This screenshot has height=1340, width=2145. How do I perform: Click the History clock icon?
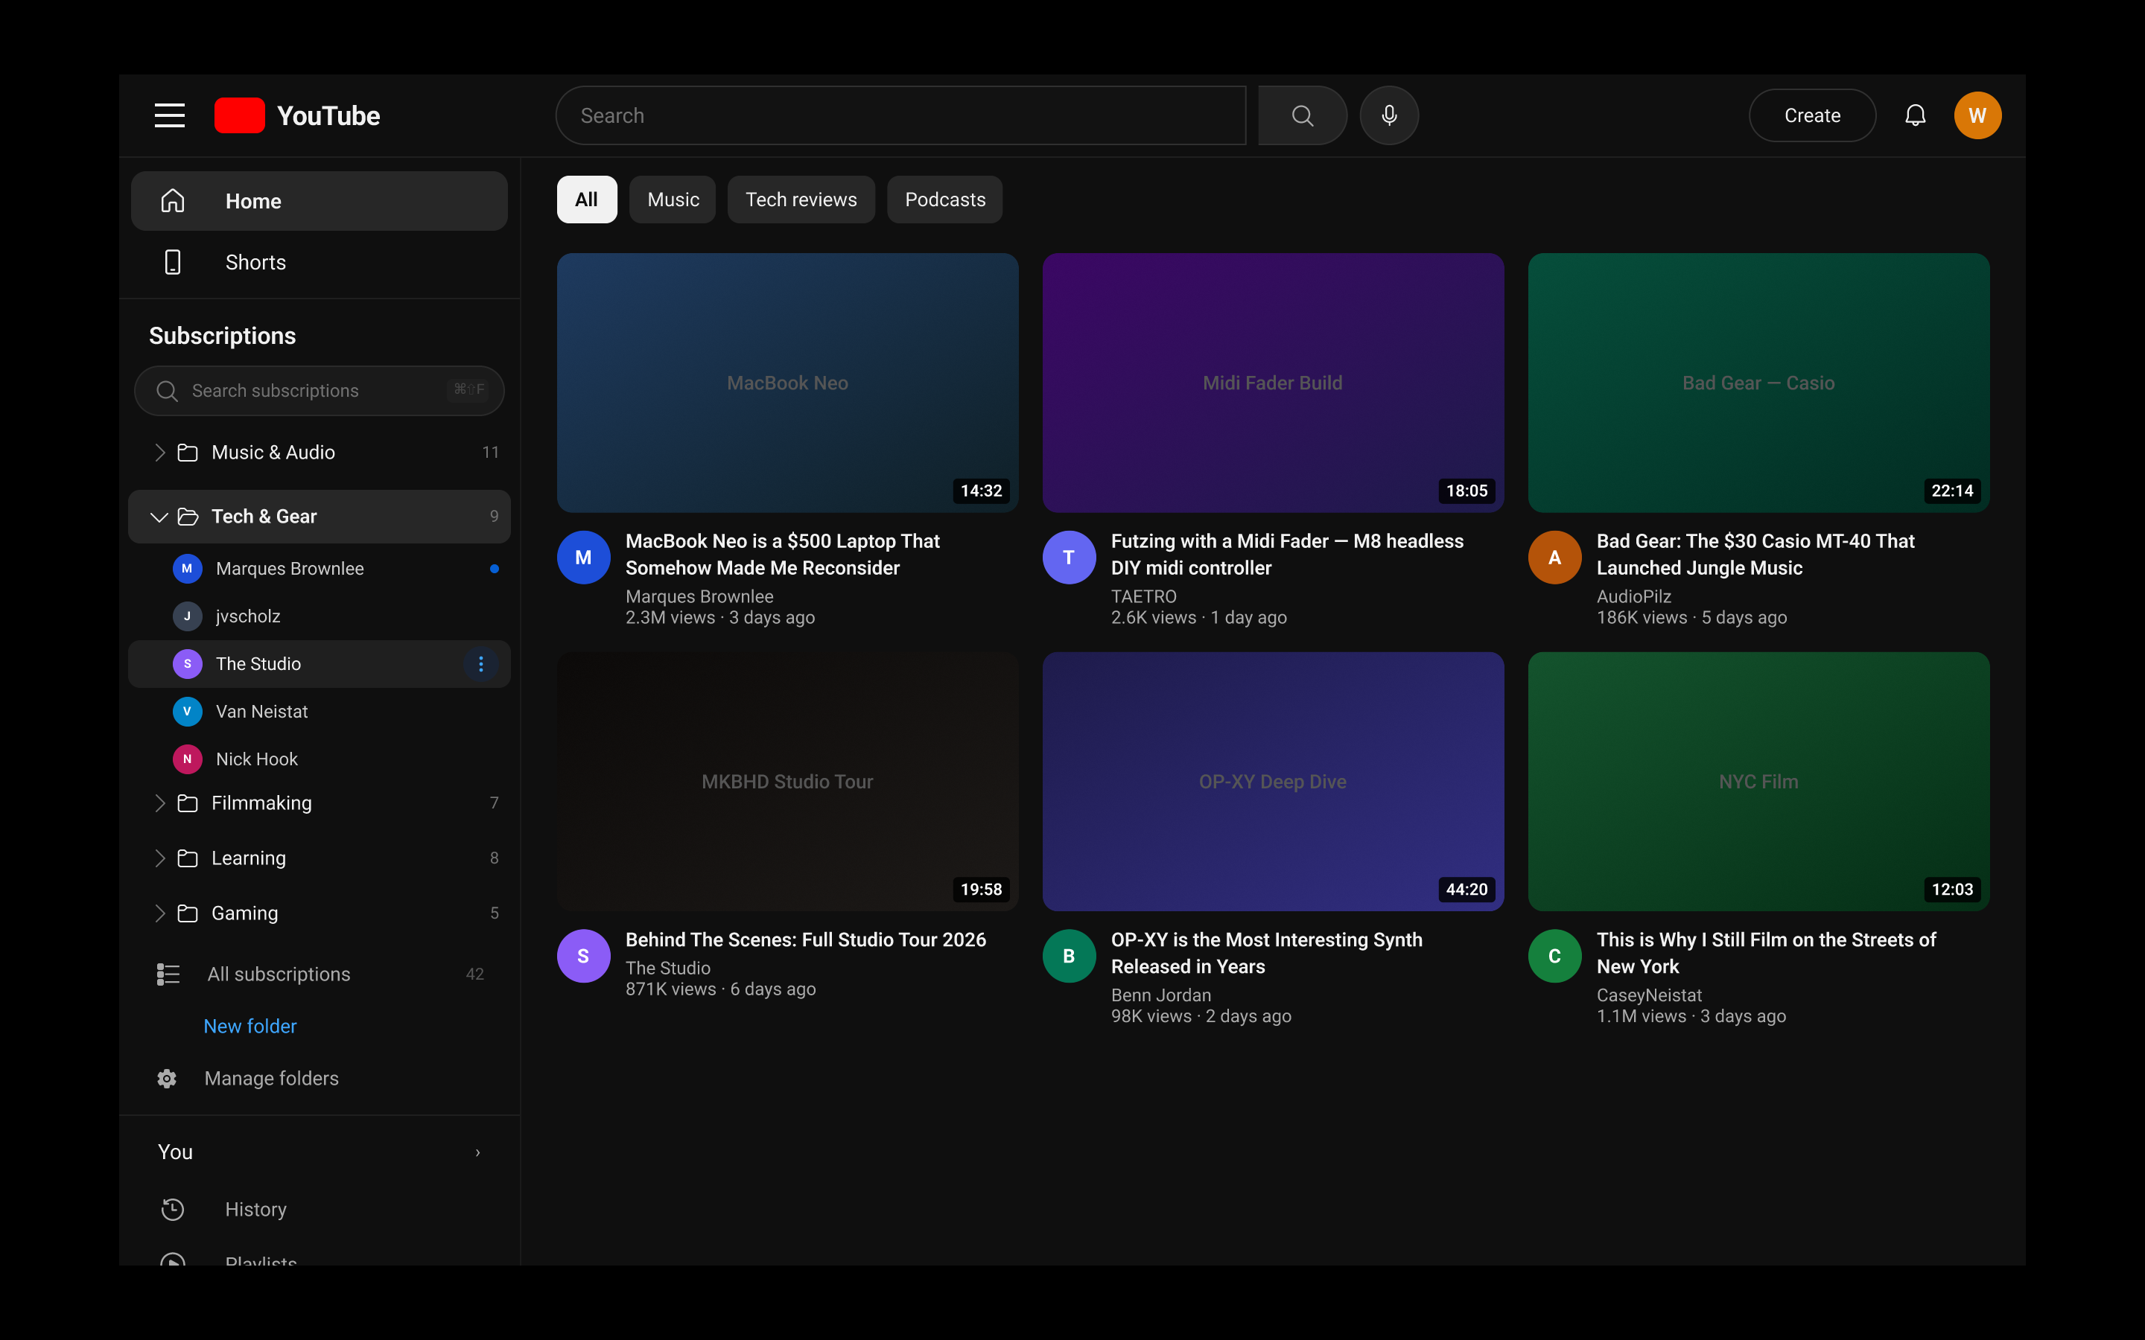[x=173, y=1210]
